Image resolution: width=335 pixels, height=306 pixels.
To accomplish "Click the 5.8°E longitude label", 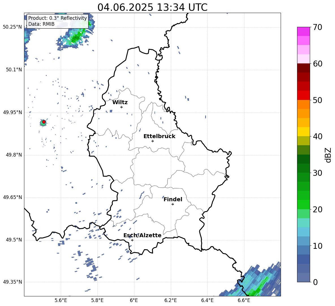I will click(x=97, y=300).
